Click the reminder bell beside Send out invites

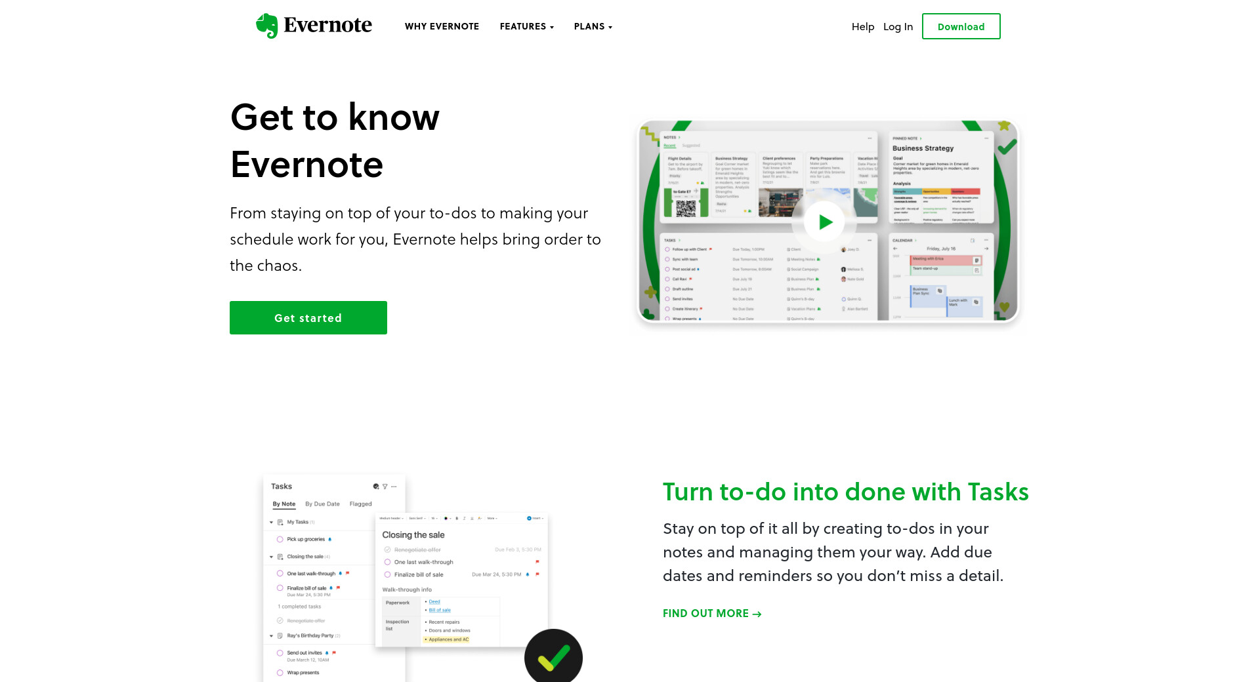pos(327,653)
